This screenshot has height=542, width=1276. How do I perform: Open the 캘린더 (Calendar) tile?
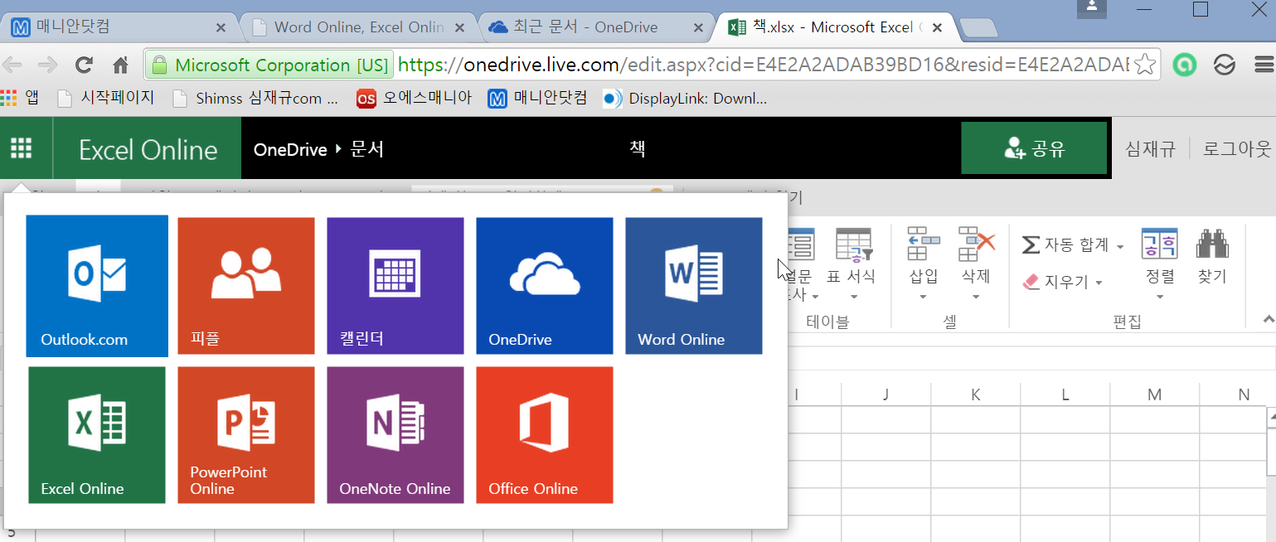[395, 286]
